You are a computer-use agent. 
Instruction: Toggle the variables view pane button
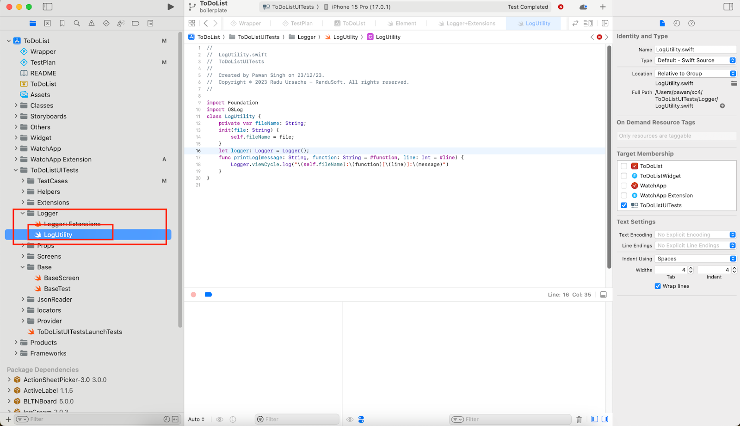(594, 420)
